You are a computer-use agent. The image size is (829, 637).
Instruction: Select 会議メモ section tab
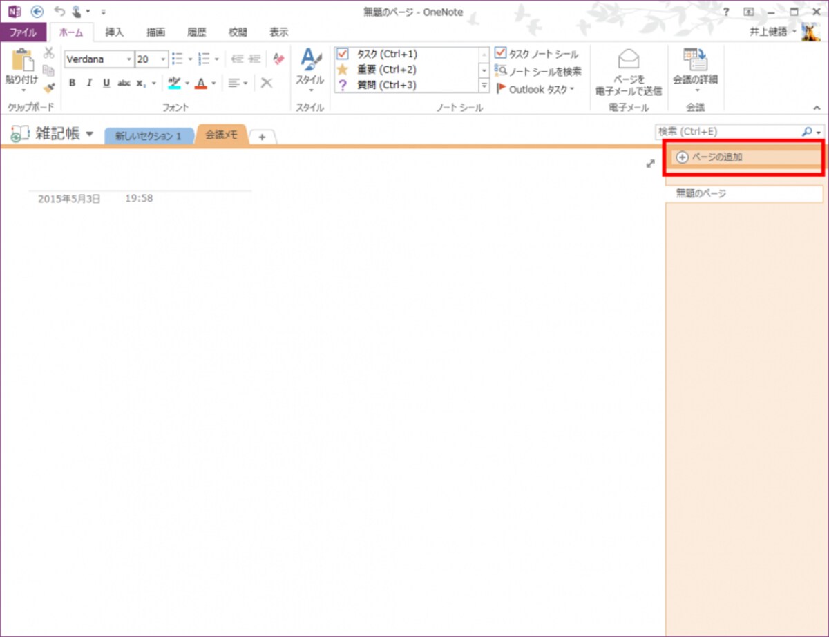click(221, 135)
